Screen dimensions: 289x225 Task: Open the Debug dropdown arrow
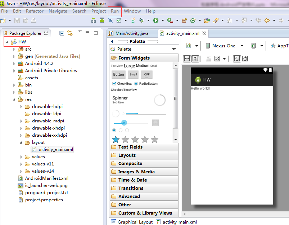pyautogui.click(x=148, y=20)
